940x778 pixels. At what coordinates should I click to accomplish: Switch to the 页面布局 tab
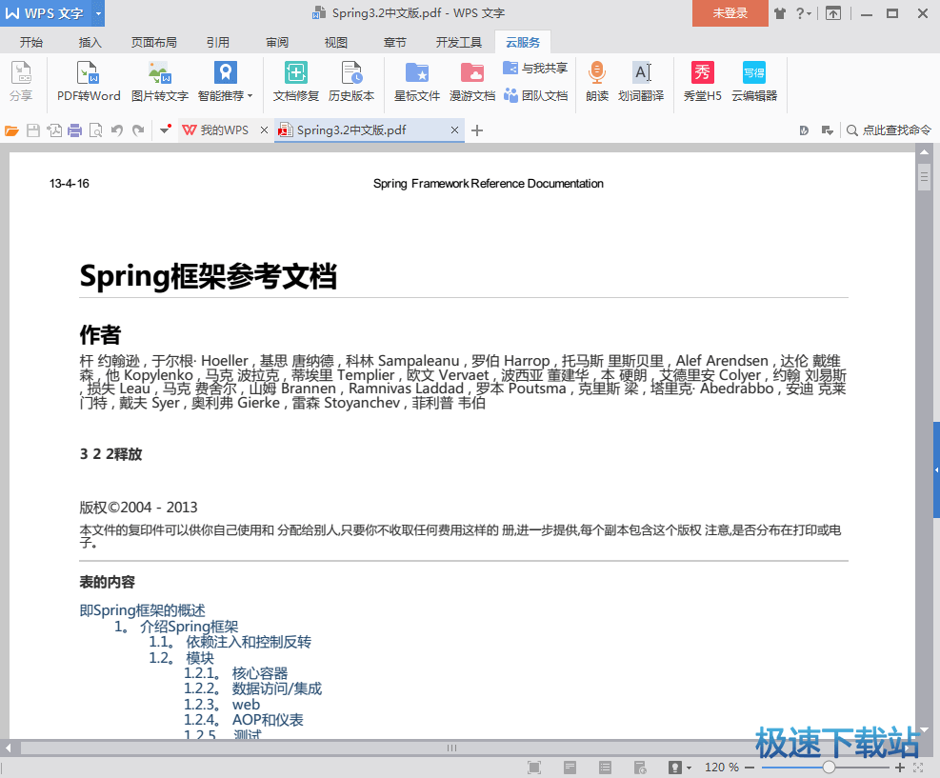[x=154, y=42]
